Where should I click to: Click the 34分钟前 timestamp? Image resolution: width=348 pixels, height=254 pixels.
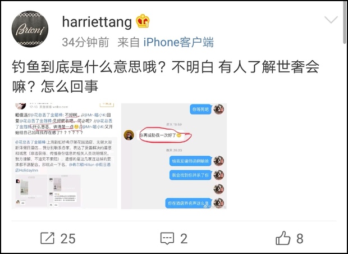click(85, 42)
